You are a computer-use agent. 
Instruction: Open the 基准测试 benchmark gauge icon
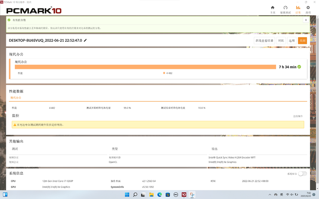(x=285, y=9)
